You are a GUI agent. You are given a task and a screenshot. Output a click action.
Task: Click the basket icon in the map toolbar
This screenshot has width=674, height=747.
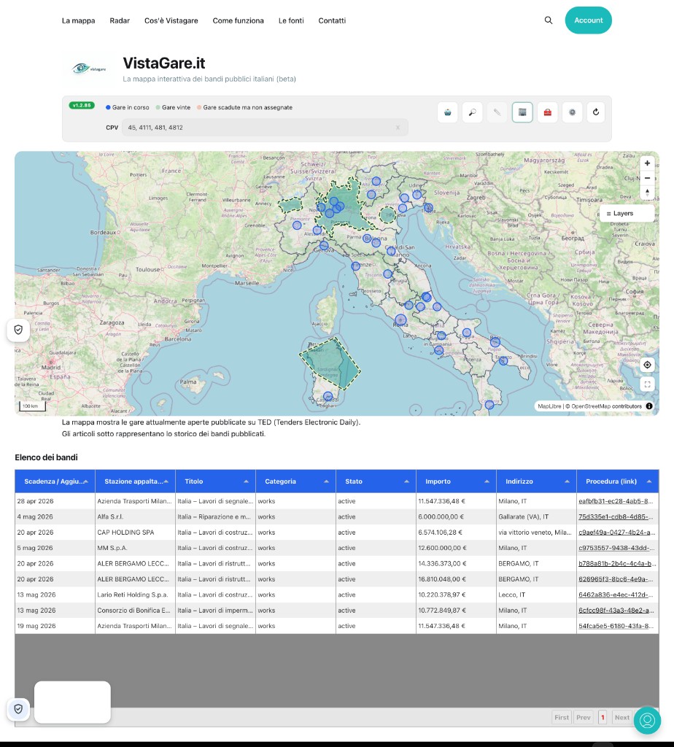tap(448, 112)
